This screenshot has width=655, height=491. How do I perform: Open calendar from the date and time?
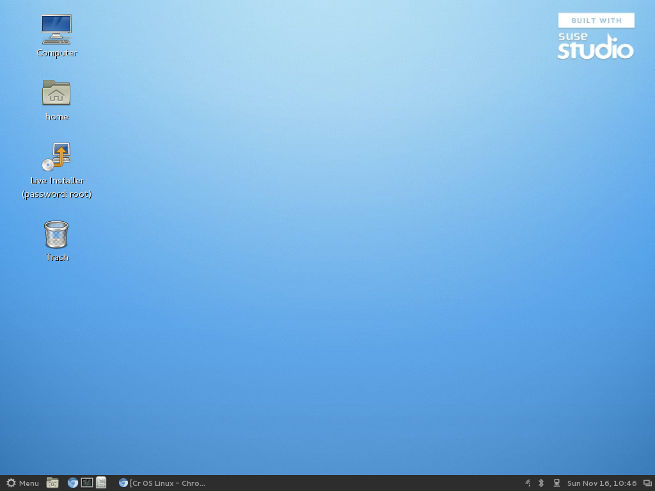(x=602, y=483)
